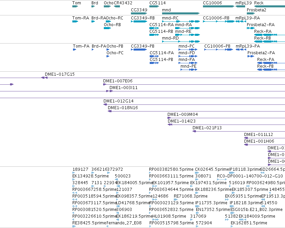Open the mnd-RD transcript label
Screen dimensions: 285x228
pyautogui.click(x=170, y=38)
